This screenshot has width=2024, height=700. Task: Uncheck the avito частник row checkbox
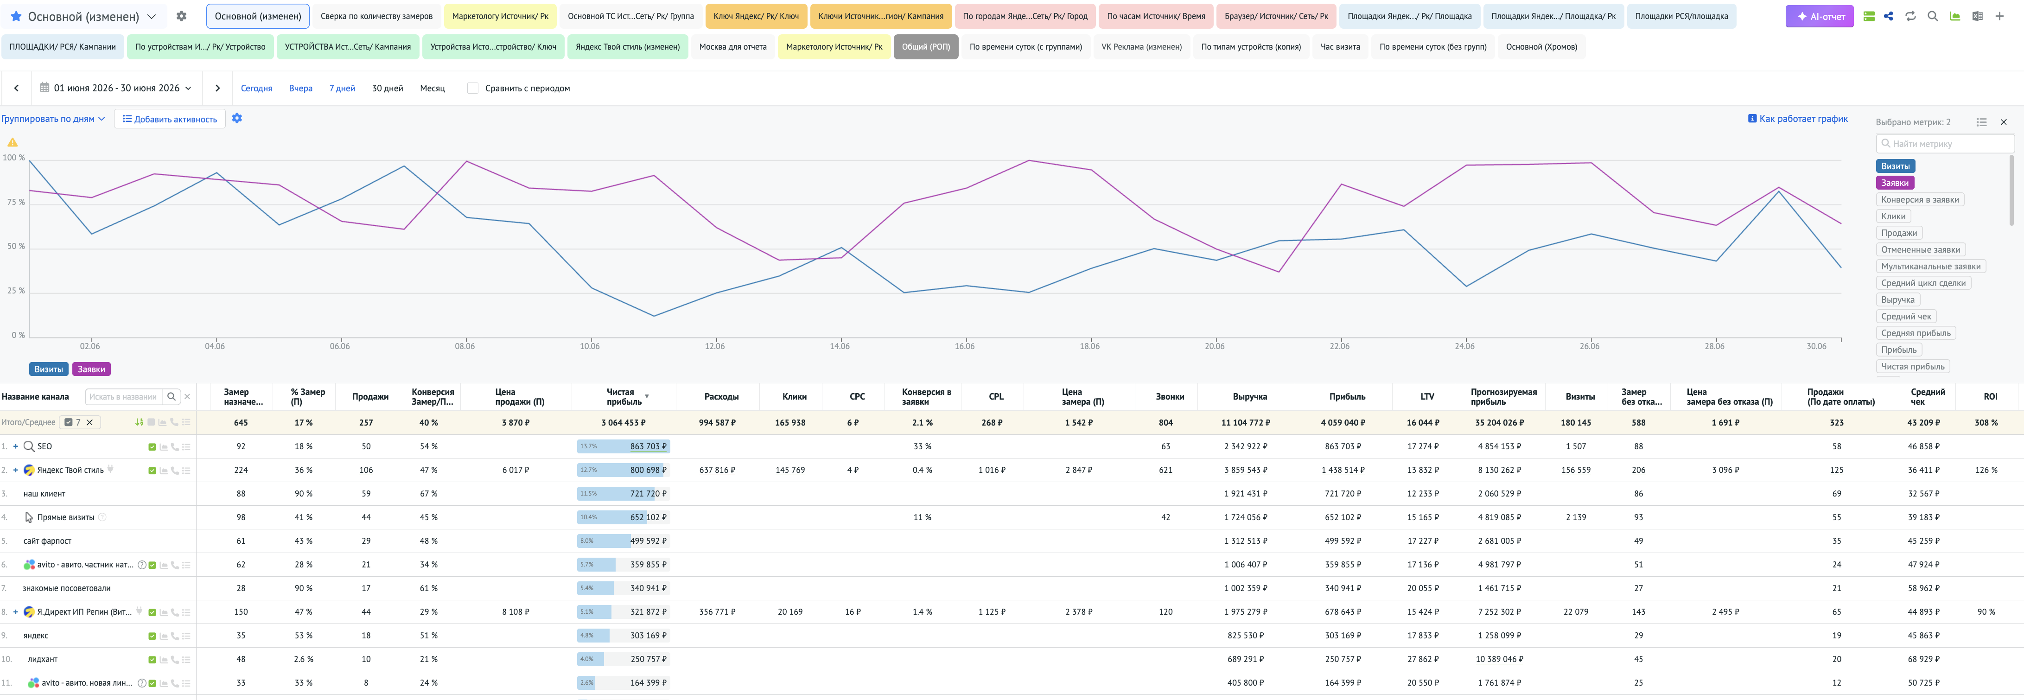click(x=153, y=565)
